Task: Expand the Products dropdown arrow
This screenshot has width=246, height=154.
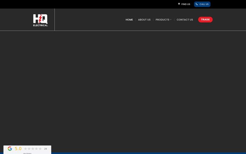Action: pyautogui.click(x=171, y=20)
